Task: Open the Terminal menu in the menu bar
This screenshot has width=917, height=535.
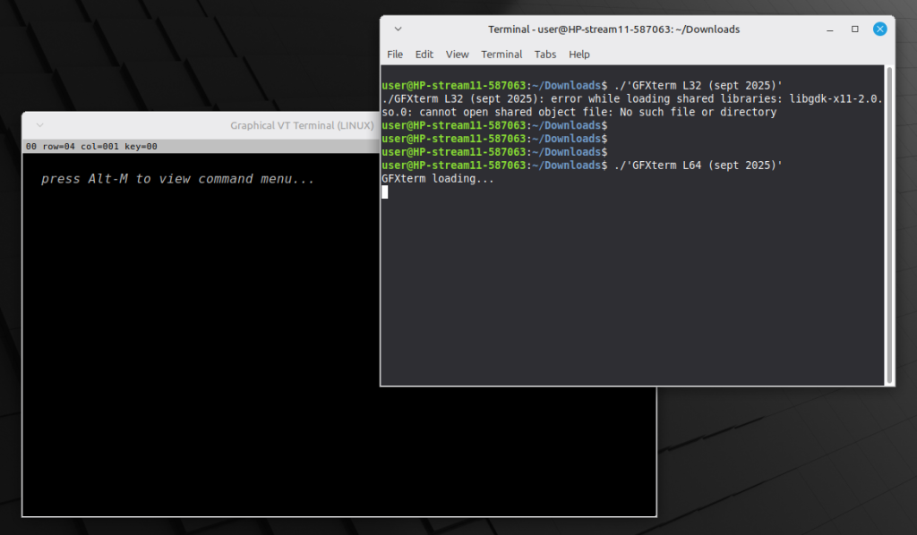Action: (501, 55)
